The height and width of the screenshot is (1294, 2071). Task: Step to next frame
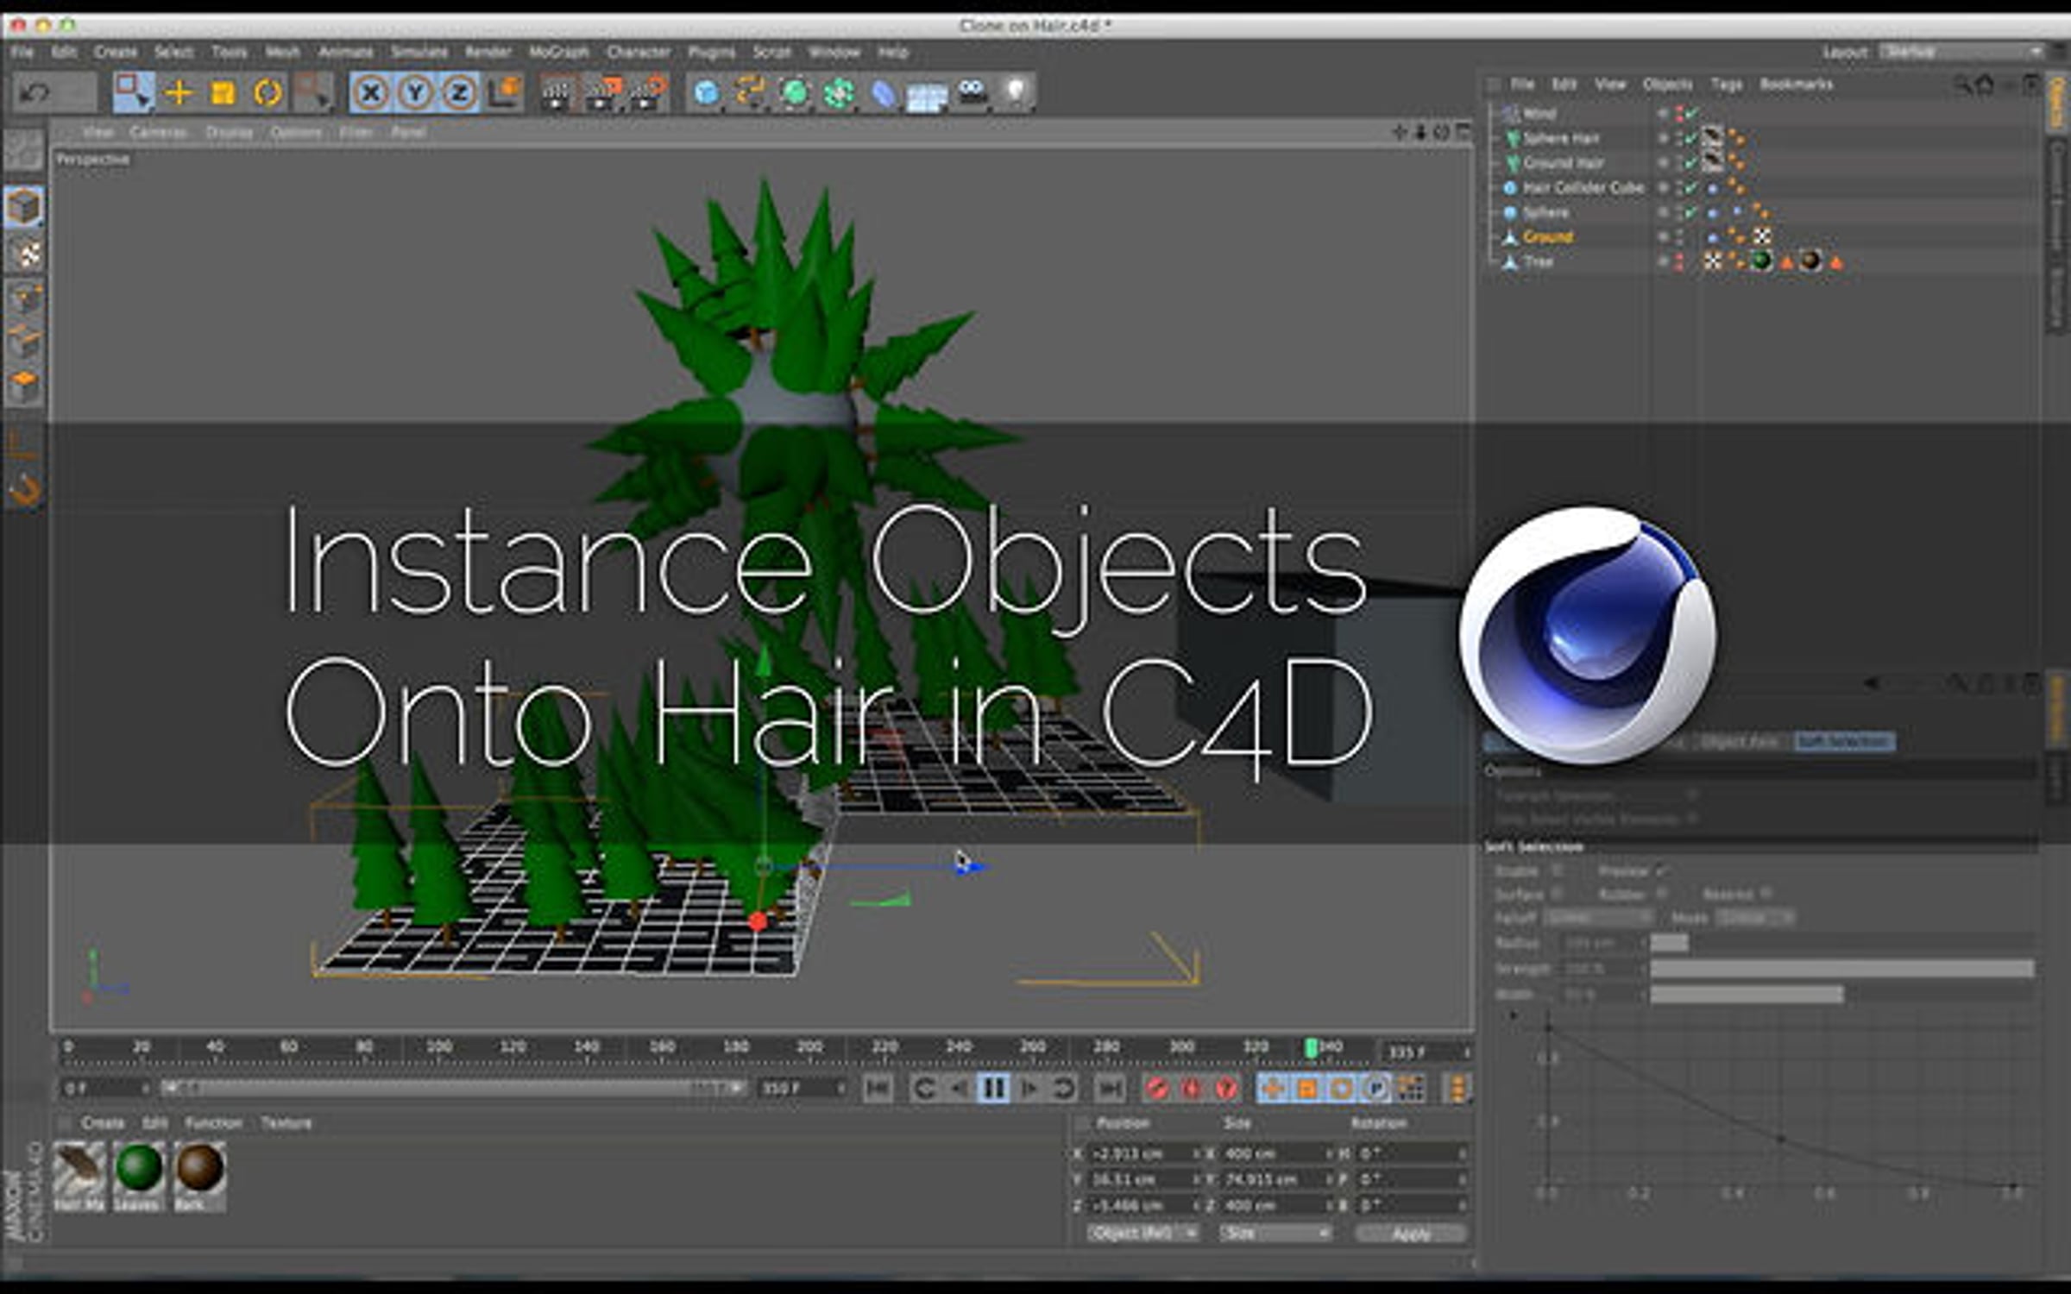pos(1029,1088)
